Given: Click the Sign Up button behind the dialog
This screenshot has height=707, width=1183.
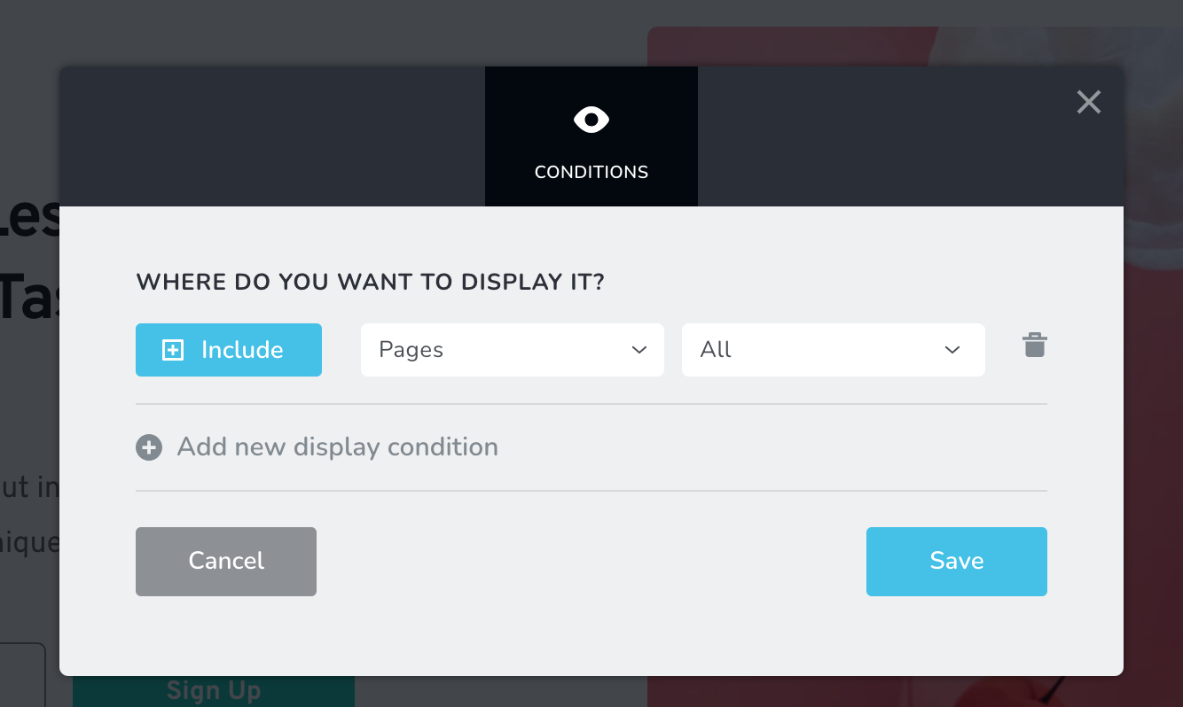Looking at the screenshot, I should click(214, 691).
